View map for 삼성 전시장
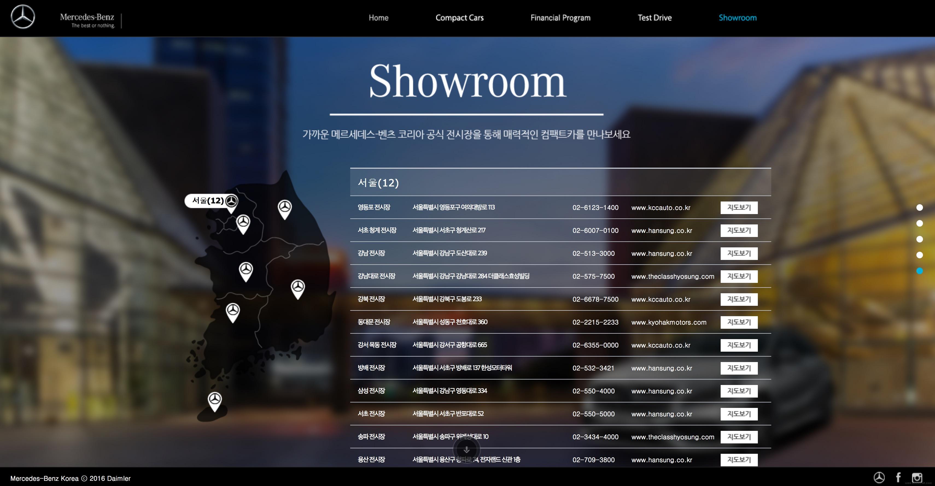Screen dimensions: 935x486 click(x=739, y=391)
